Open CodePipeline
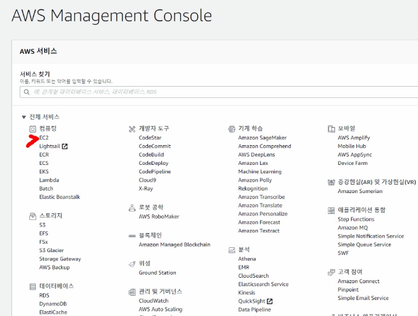418x316 pixels. tap(155, 171)
